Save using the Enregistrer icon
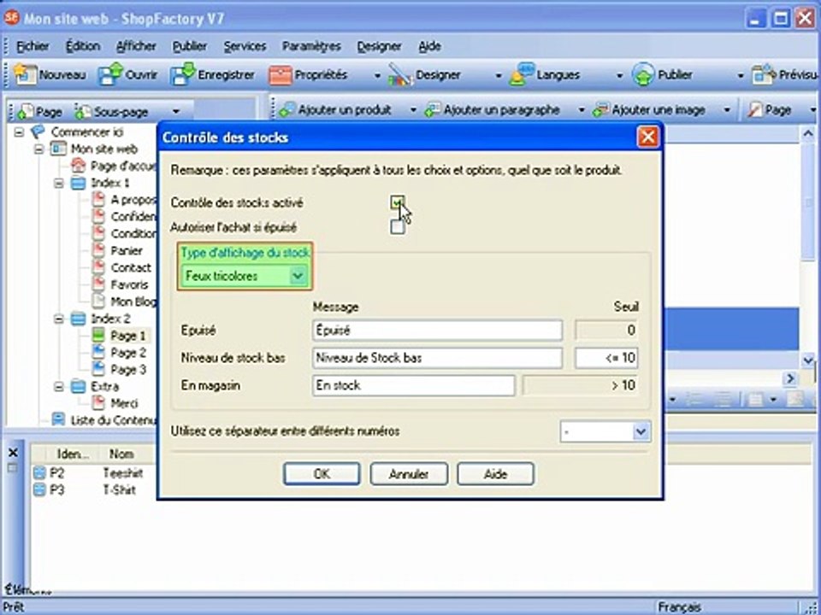This screenshot has width=821, height=615. pyautogui.click(x=182, y=75)
